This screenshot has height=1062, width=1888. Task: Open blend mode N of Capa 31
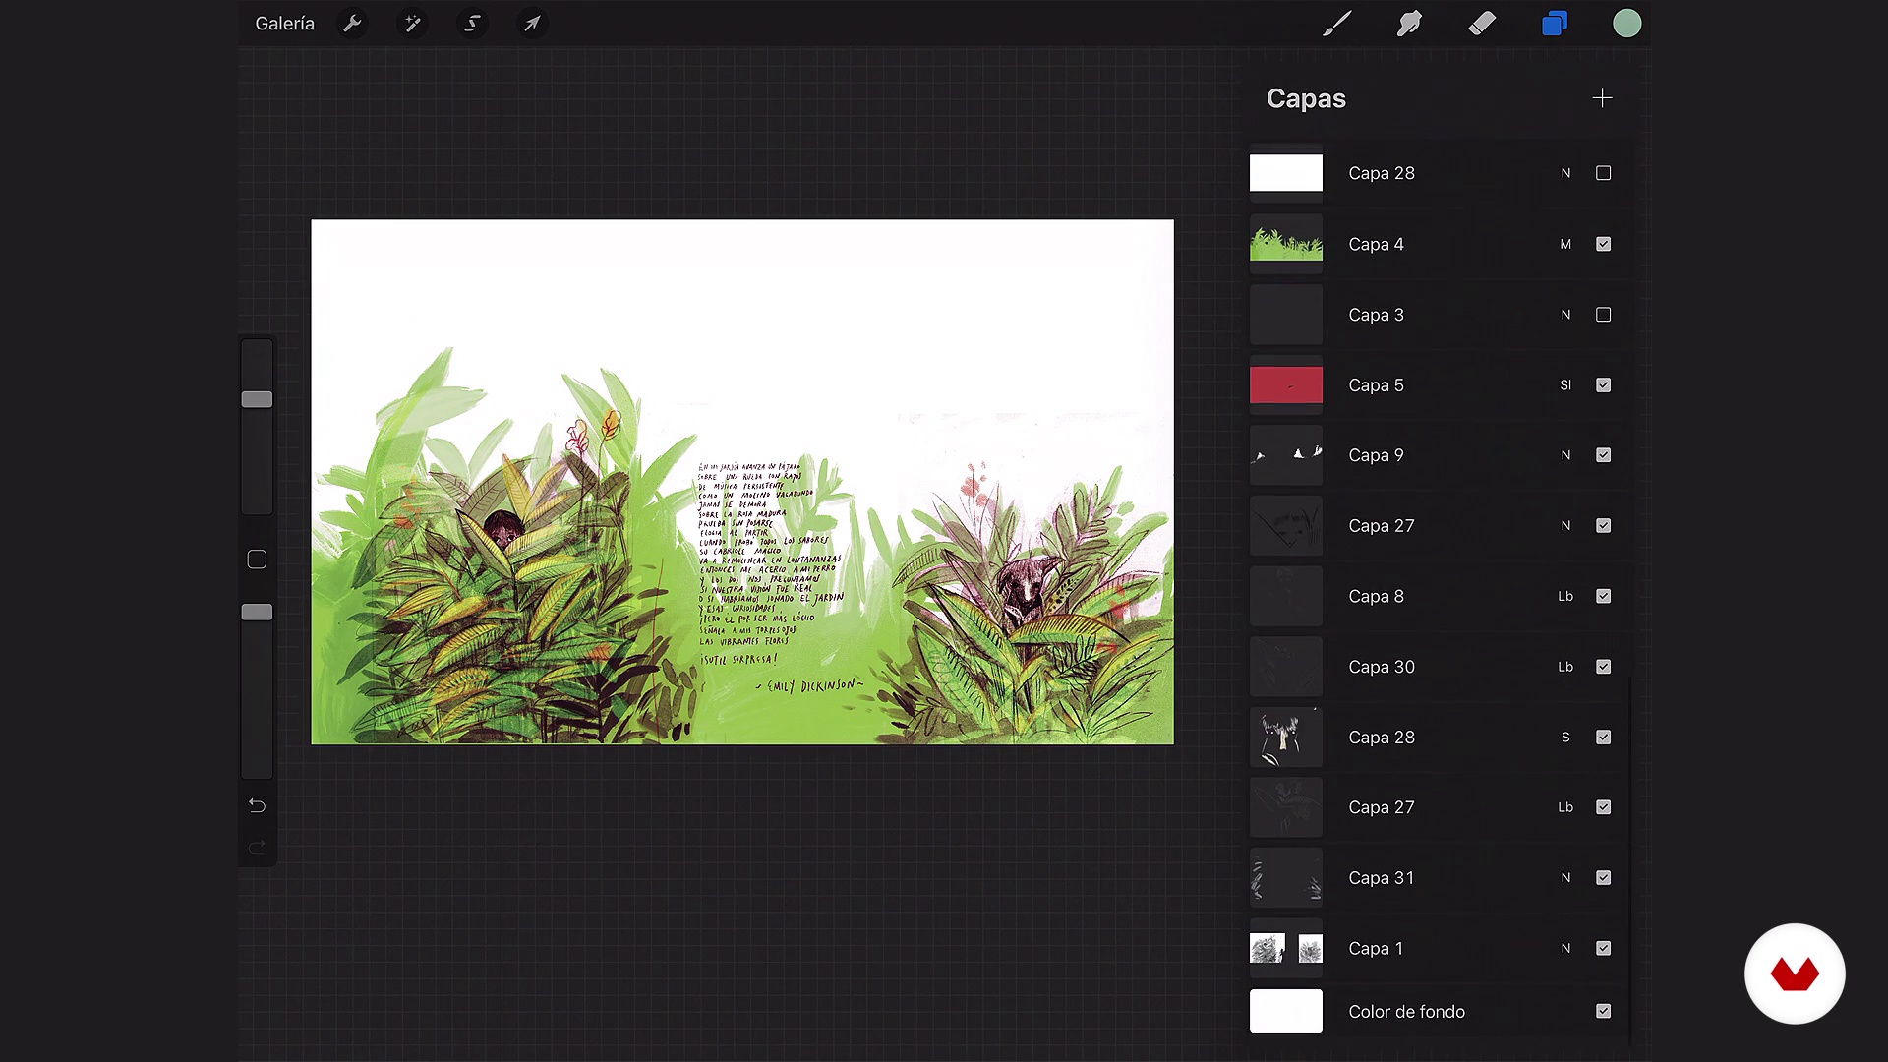[1565, 878]
